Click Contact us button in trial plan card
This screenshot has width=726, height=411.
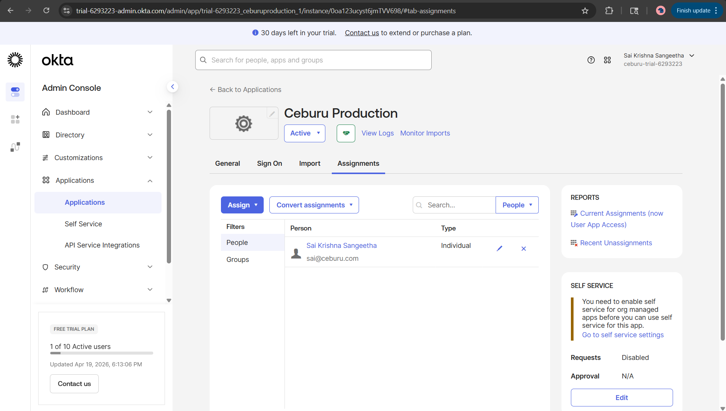point(74,383)
